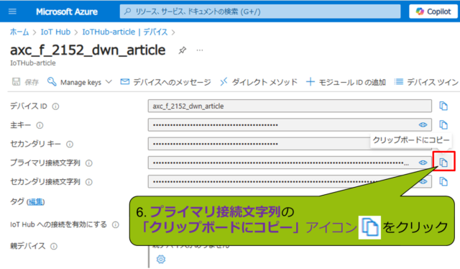Open デバイス ツイン from the toolbar
The image size is (460, 269).
pos(426,82)
